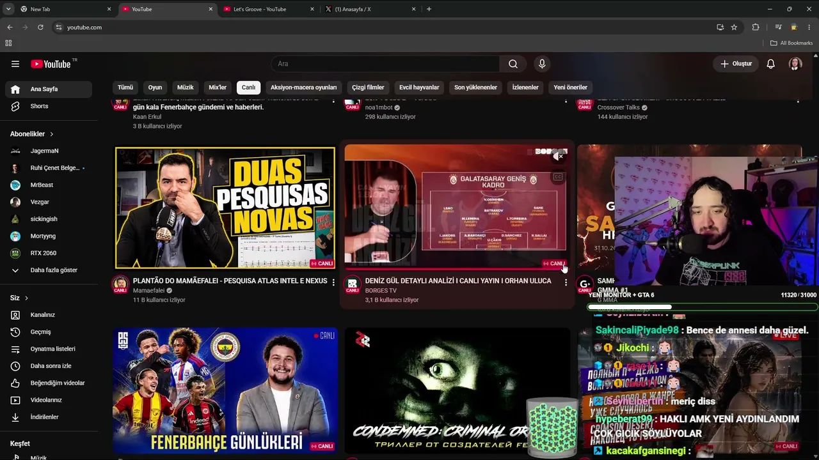Select the Müzik filter chip
This screenshot has height=460, width=819.
pyautogui.click(x=186, y=88)
